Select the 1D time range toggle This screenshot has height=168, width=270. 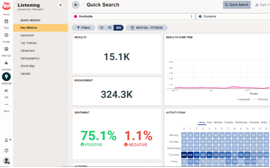click(x=101, y=28)
